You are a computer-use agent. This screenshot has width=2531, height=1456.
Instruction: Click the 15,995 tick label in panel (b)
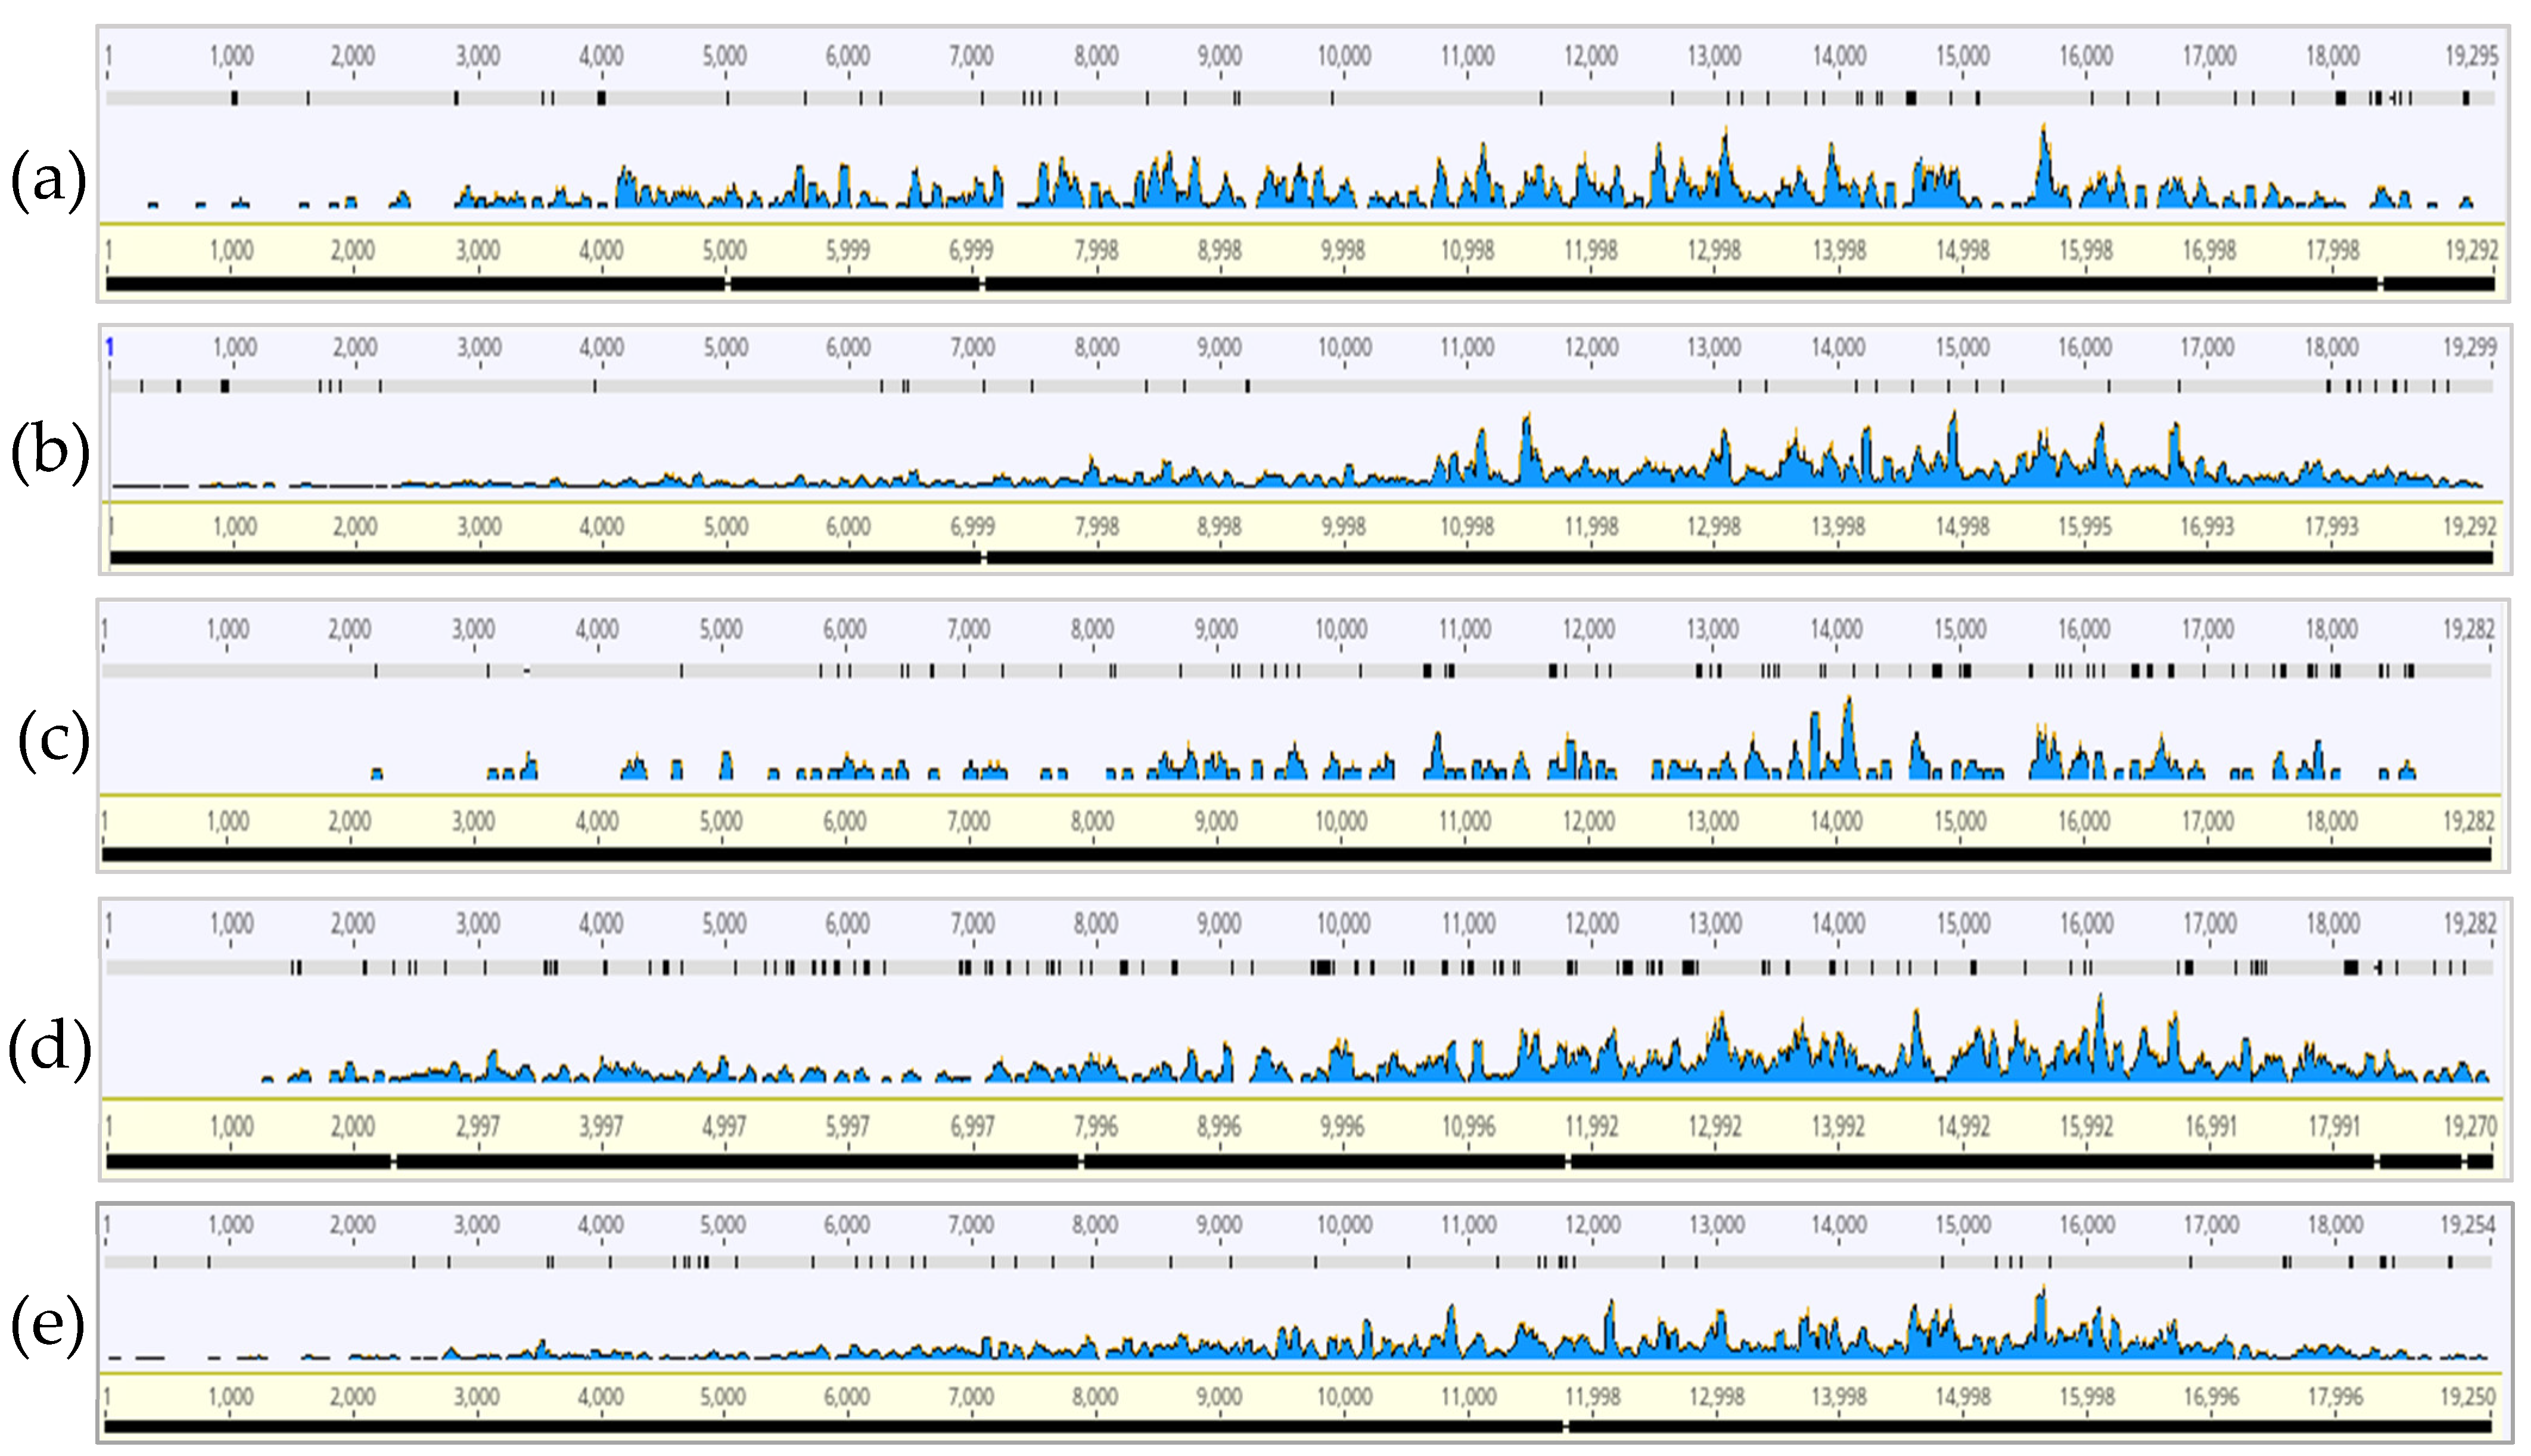(2085, 526)
